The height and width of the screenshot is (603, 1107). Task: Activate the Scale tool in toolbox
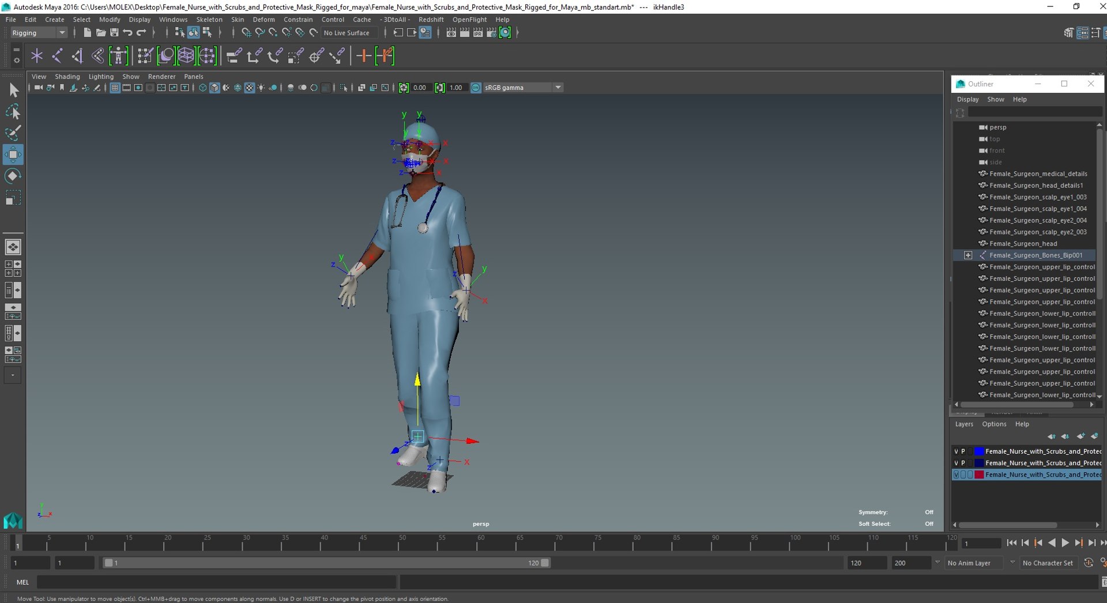(13, 198)
